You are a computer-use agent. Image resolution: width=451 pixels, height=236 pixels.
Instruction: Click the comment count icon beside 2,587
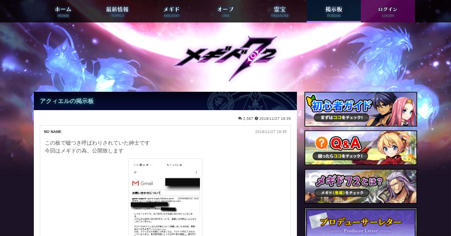[240, 118]
